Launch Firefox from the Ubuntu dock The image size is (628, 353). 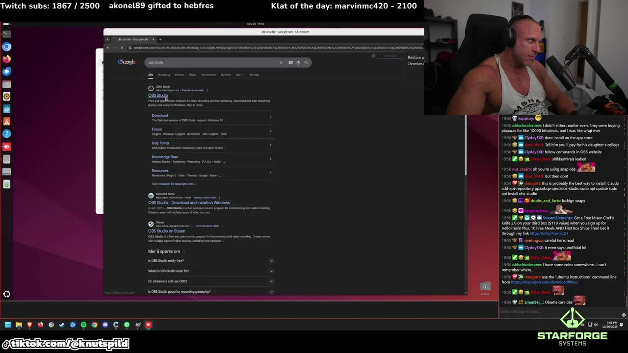tap(6, 59)
